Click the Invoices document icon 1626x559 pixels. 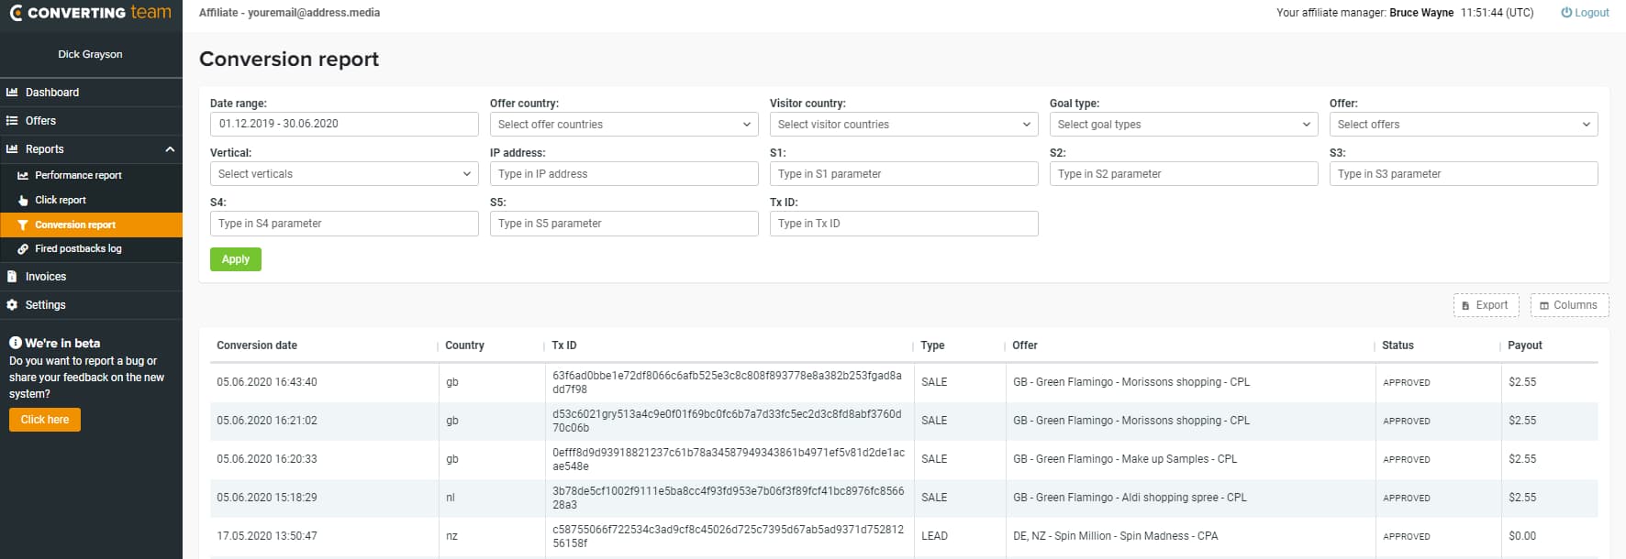[x=12, y=277]
